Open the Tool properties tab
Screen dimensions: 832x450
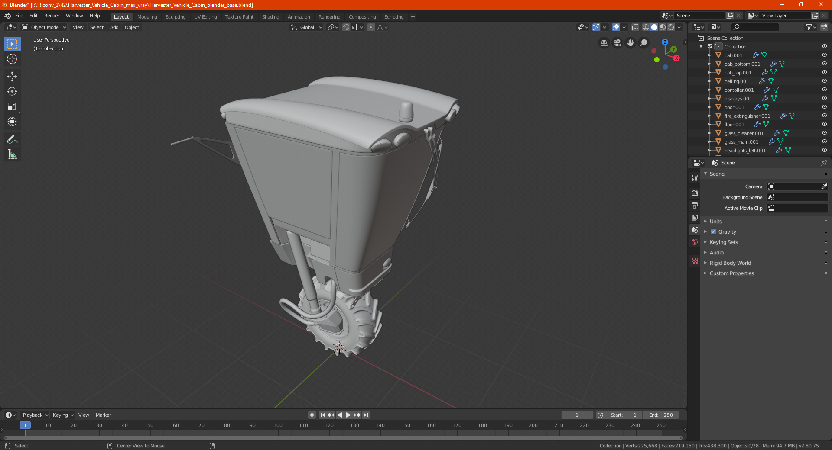[x=695, y=178]
